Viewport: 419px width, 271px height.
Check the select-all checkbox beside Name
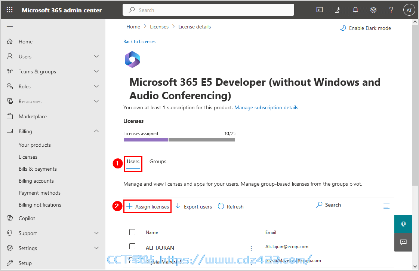[132, 232]
